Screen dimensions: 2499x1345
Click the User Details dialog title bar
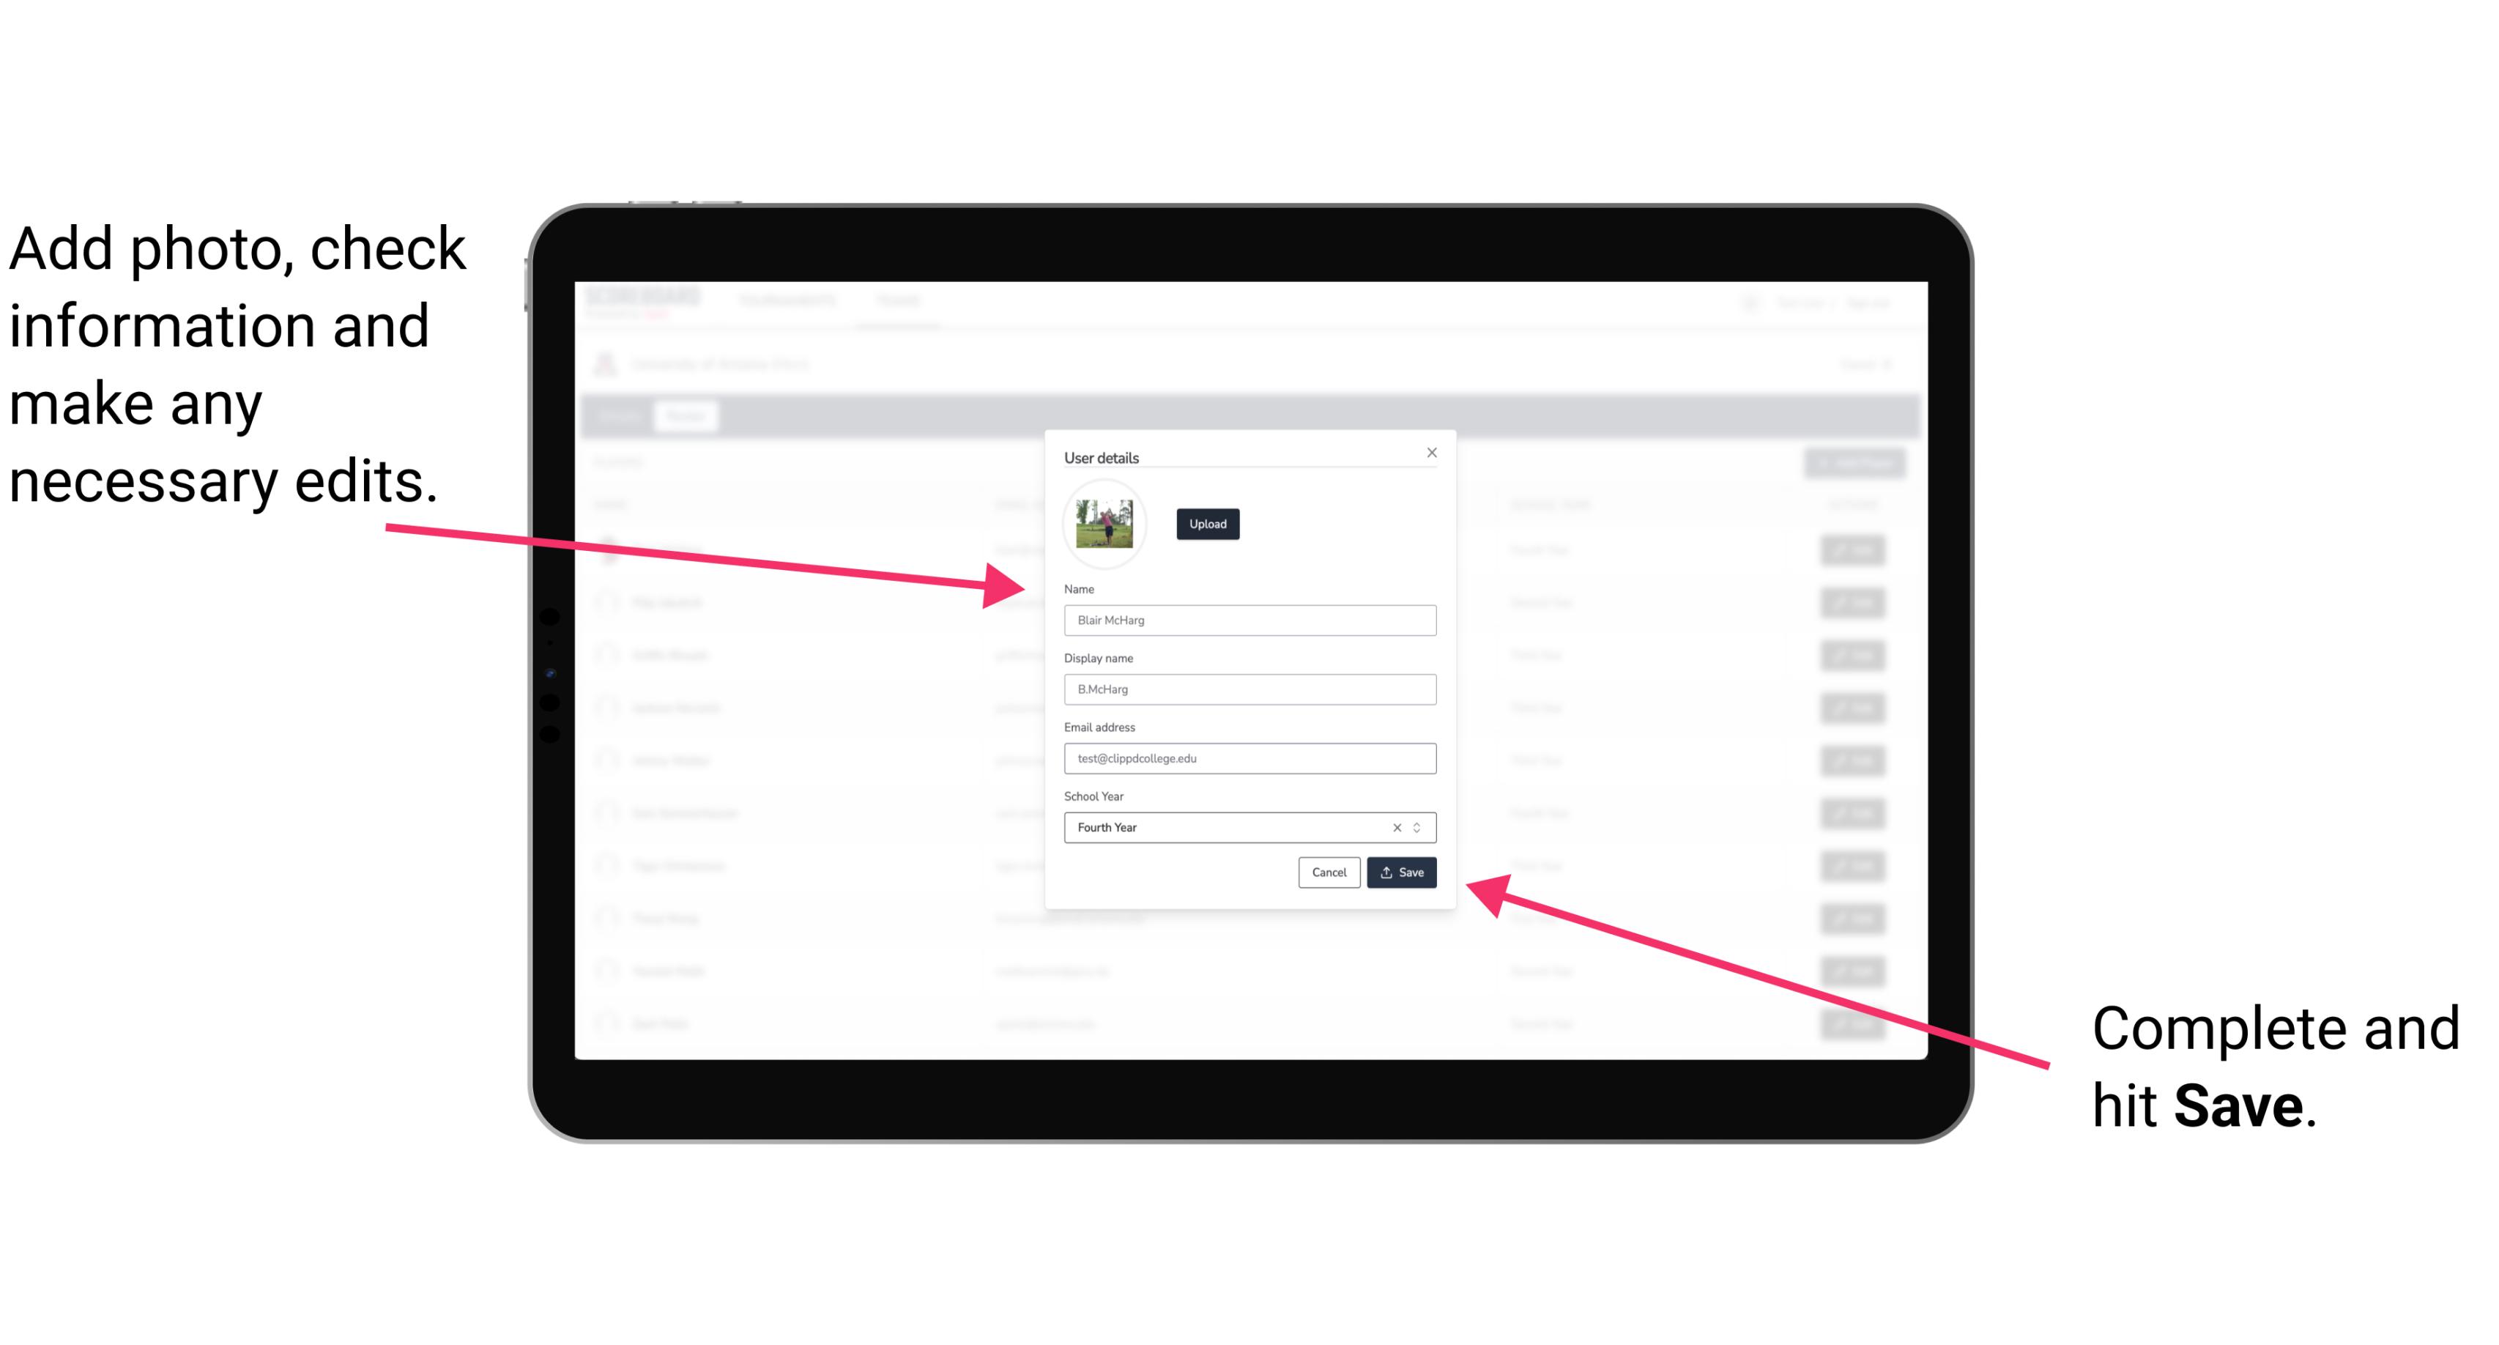1249,456
